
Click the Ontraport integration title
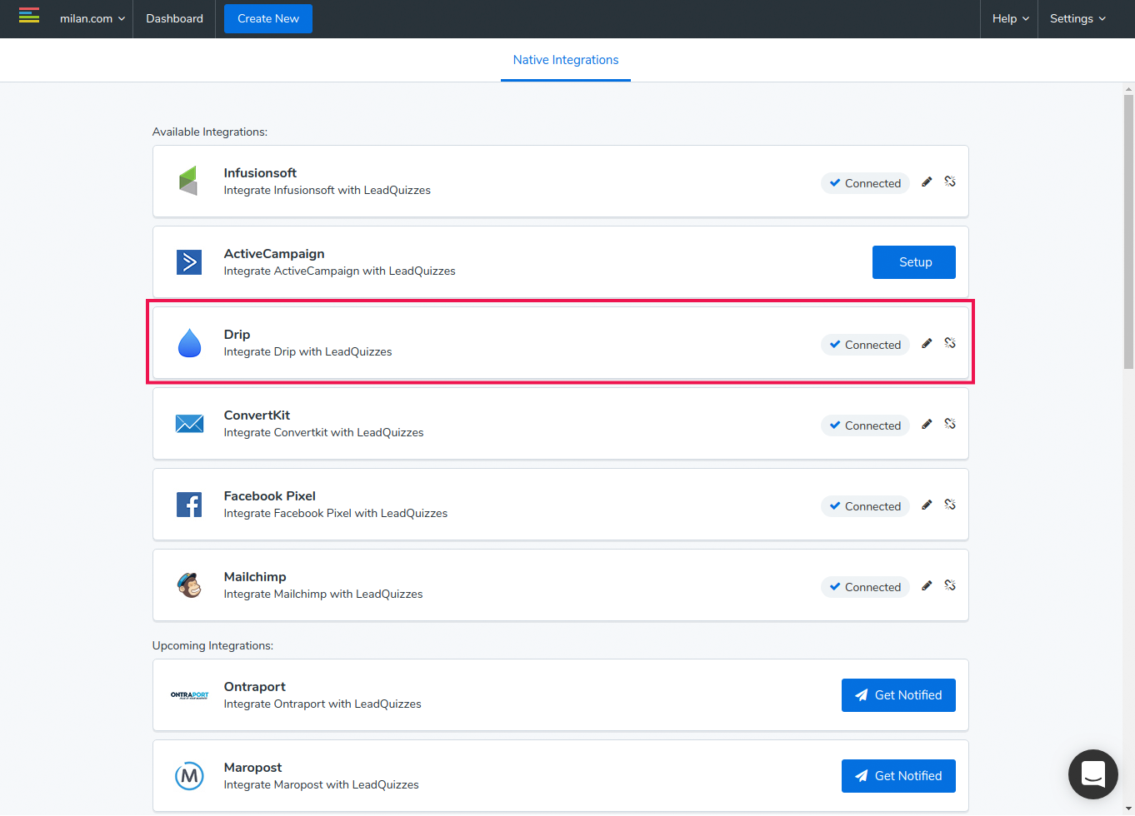click(255, 687)
